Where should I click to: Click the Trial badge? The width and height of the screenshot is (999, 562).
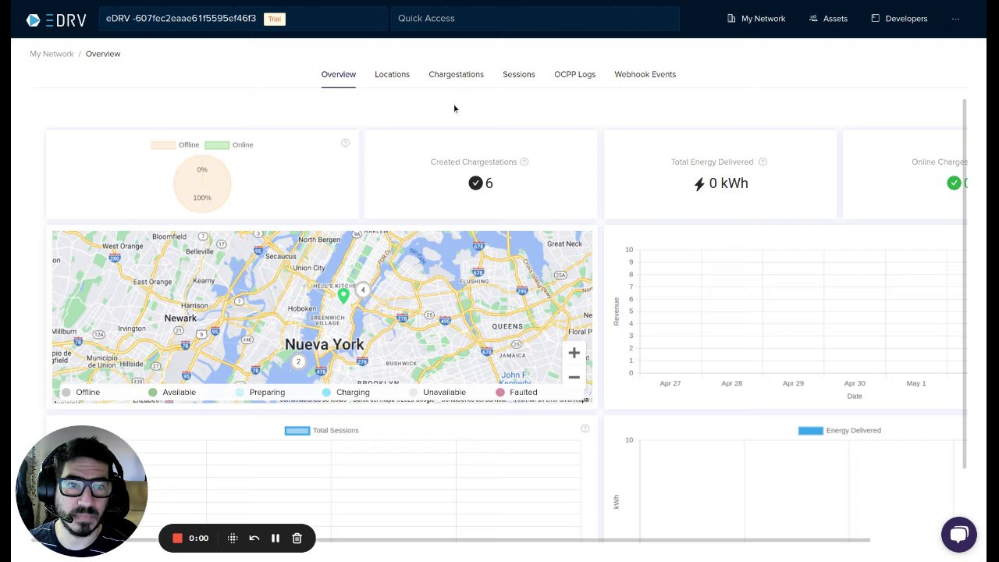[275, 19]
